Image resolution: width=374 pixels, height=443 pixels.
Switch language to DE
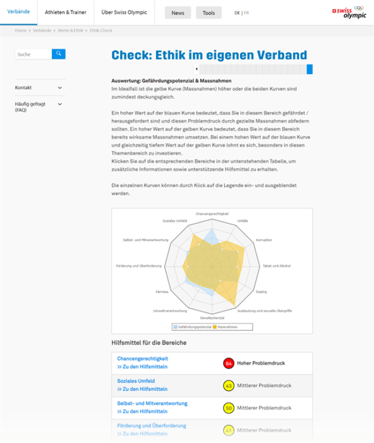click(237, 13)
